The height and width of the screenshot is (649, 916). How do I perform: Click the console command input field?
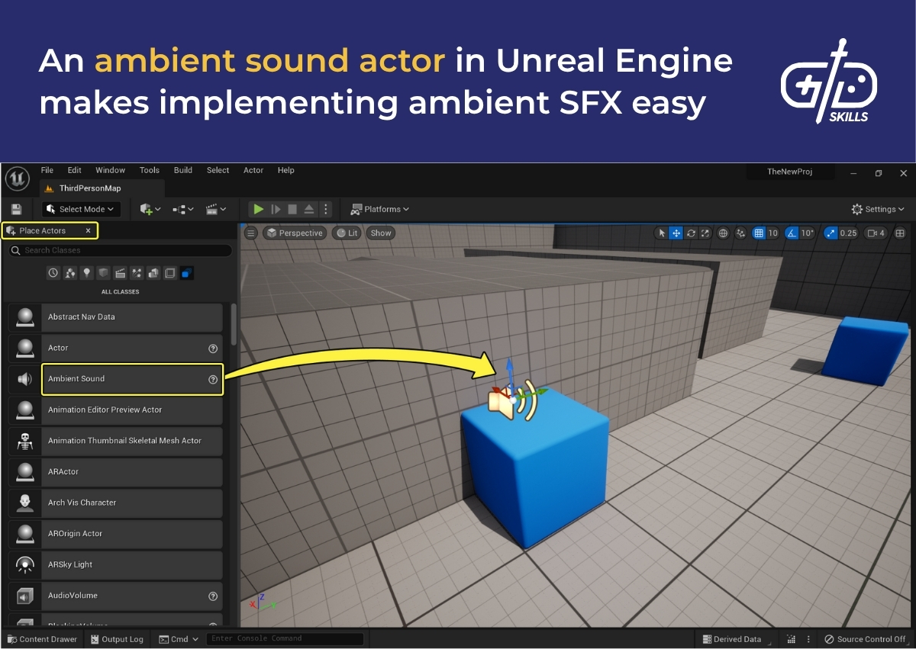click(285, 638)
